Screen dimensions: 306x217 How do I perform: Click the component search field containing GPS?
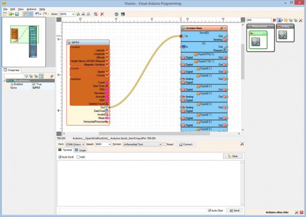pyautogui.click(x=259, y=20)
